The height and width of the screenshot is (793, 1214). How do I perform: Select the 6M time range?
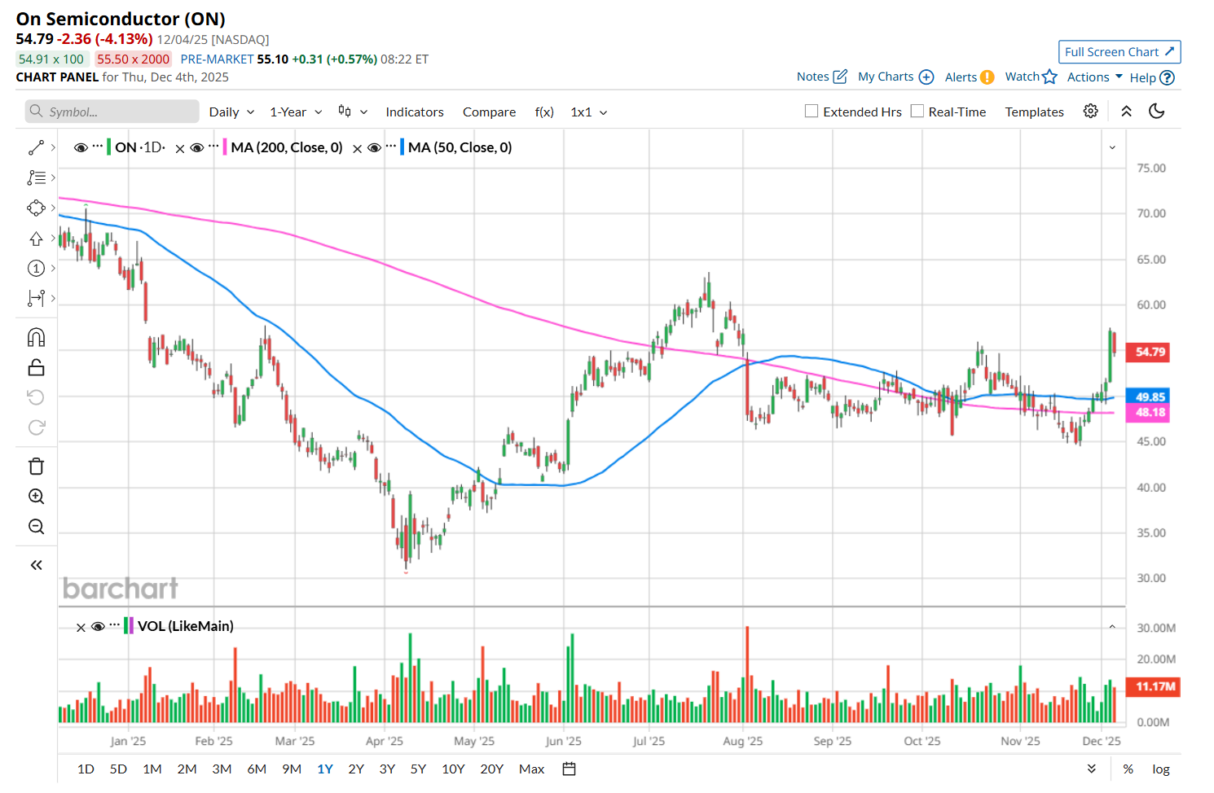pos(257,769)
